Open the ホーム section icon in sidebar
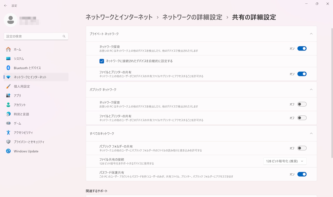This screenshot has width=333, height=197. tap(8, 49)
